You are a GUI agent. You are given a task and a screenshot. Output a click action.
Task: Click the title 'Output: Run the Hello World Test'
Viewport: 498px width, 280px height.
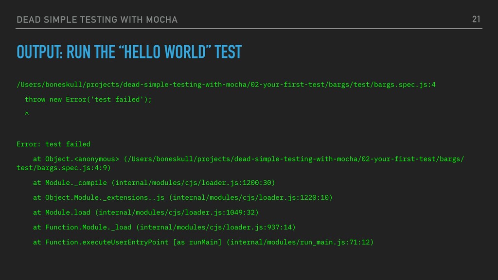pyautogui.click(x=129, y=52)
